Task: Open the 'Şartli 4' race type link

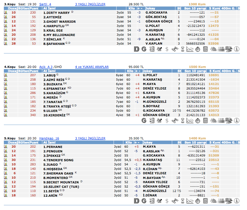Action: 45,4
